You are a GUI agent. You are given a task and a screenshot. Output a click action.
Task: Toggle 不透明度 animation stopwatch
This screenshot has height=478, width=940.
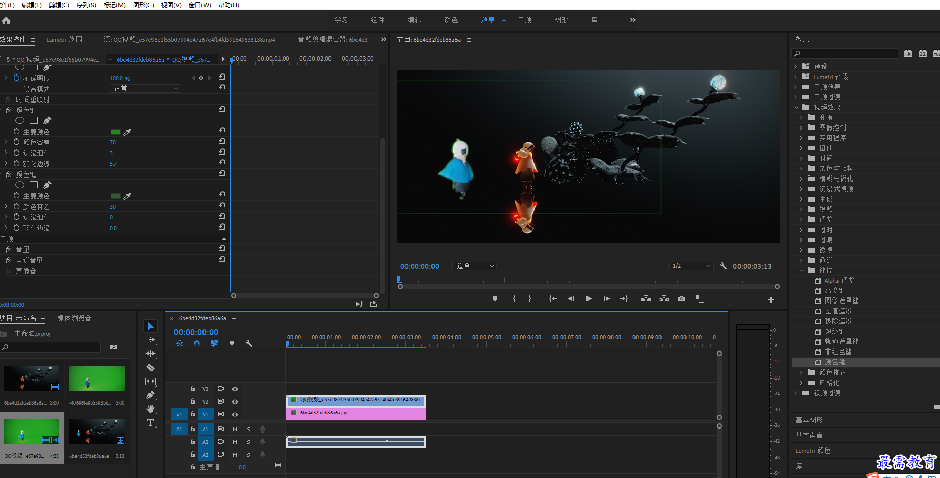click(16, 78)
